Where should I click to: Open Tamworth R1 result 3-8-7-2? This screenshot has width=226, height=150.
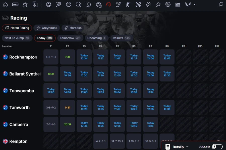(x=51, y=107)
